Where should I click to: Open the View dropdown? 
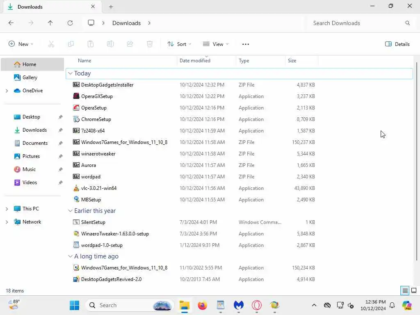click(x=216, y=44)
